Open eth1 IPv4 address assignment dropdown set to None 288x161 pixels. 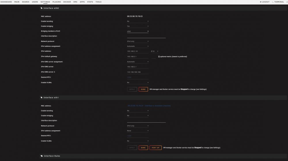pos(138,131)
